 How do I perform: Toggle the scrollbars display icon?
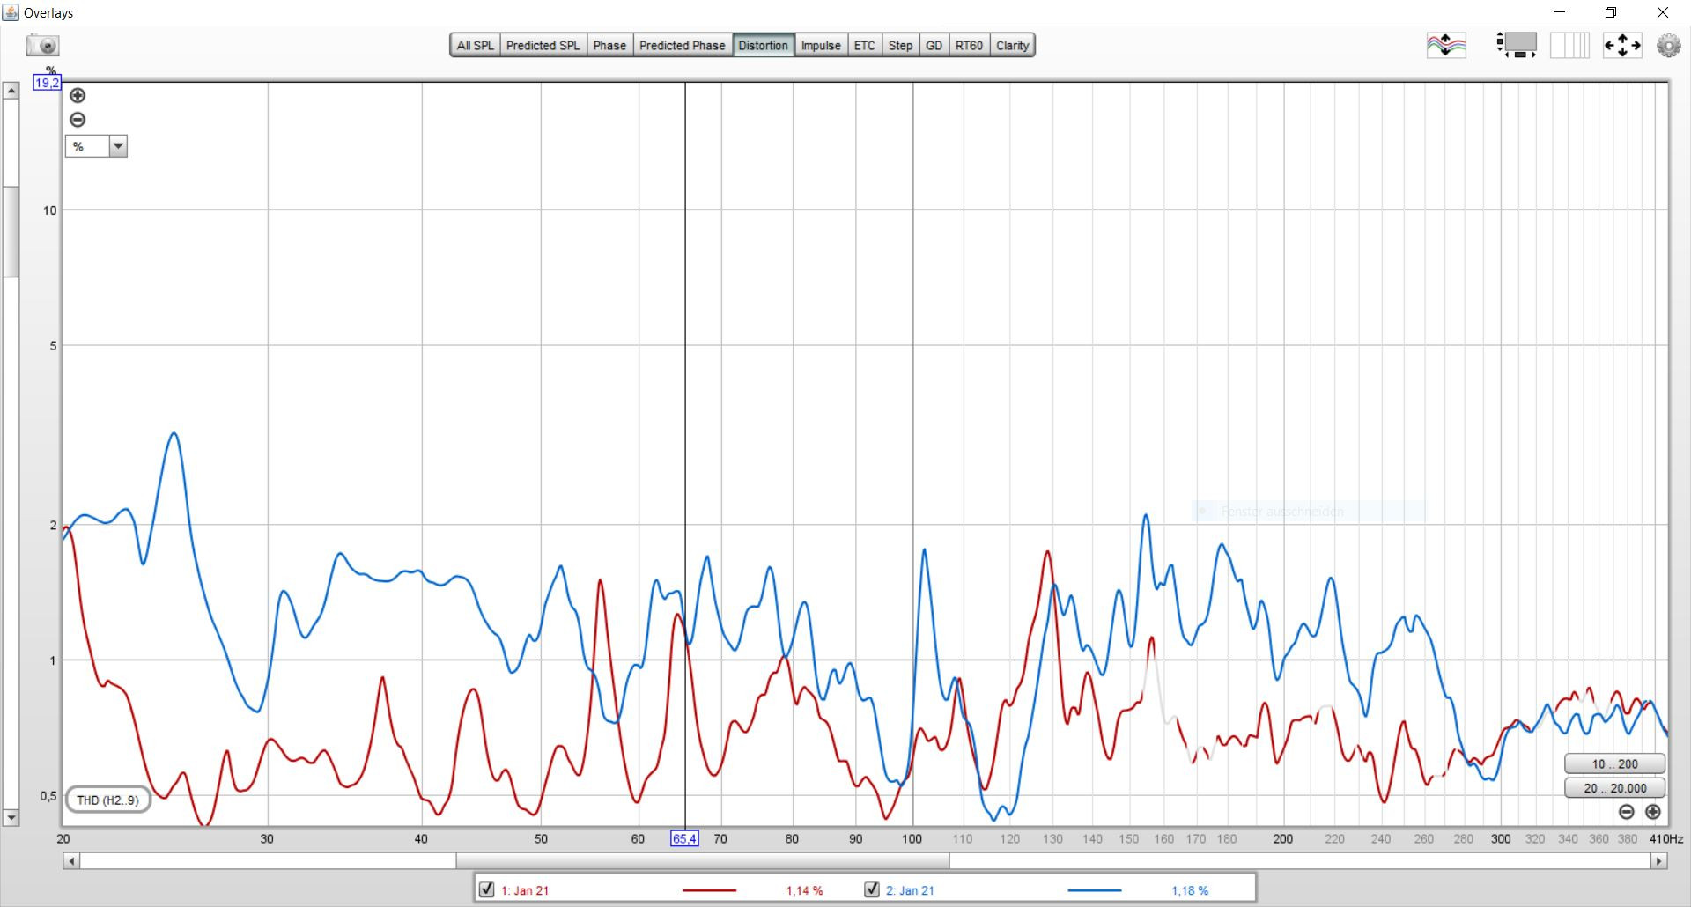1516,45
